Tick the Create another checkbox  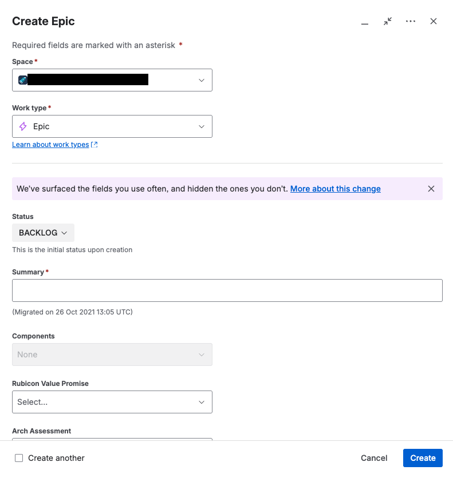(x=19, y=458)
